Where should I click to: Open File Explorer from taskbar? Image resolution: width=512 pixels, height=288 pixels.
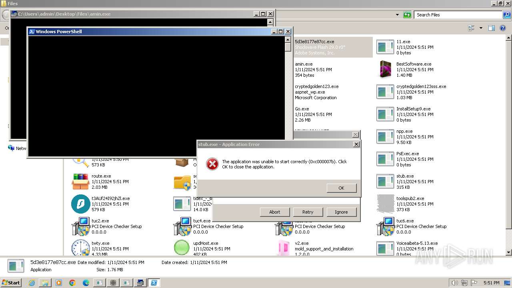click(45, 283)
